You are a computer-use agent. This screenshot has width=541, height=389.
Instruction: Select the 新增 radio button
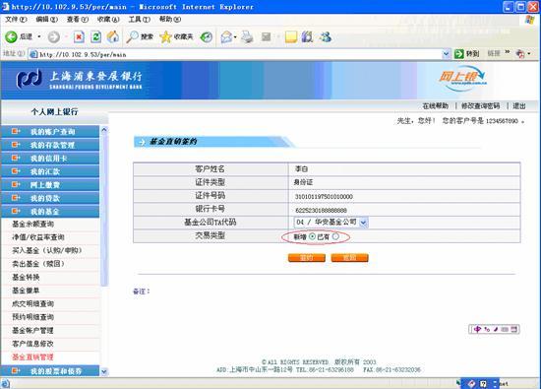pyautogui.click(x=312, y=236)
